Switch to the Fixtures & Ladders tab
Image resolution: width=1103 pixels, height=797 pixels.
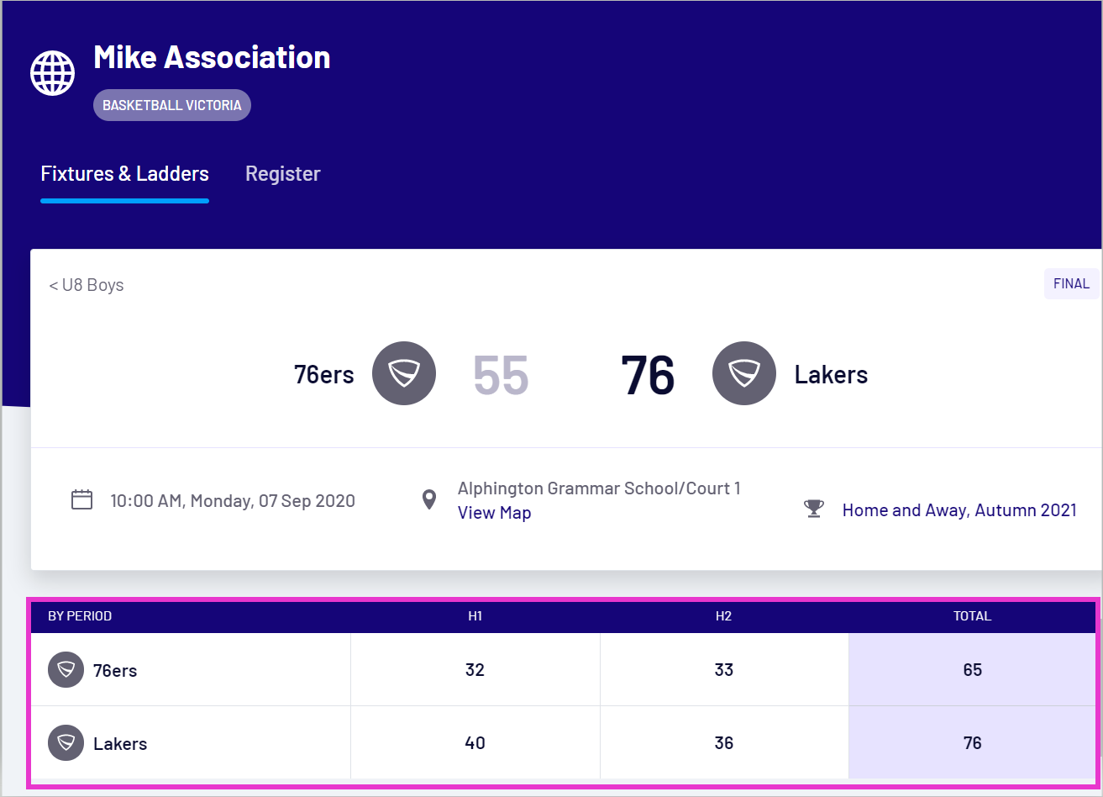pos(124,174)
